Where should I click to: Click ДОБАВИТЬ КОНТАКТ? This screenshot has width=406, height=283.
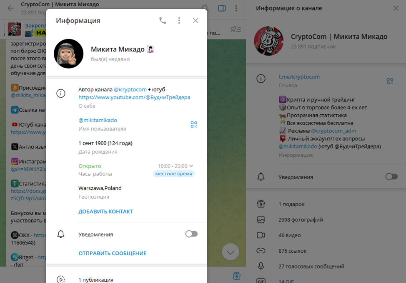pyautogui.click(x=105, y=212)
